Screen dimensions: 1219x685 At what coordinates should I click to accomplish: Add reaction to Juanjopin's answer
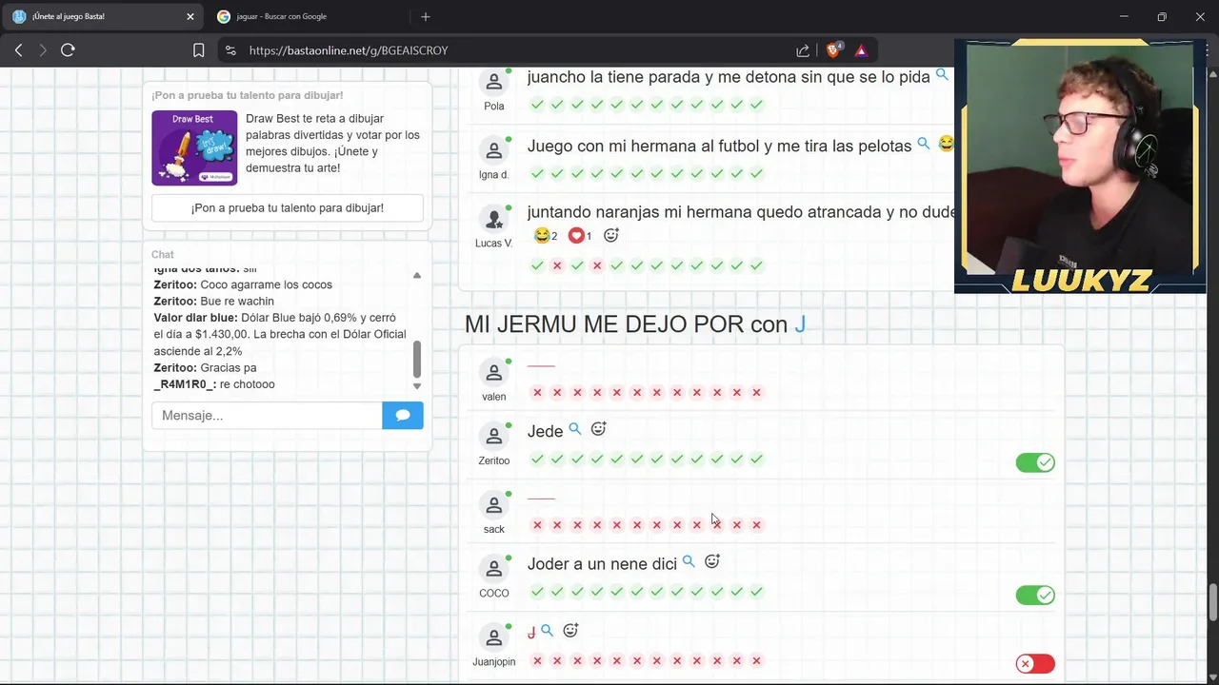pyautogui.click(x=570, y=630)
